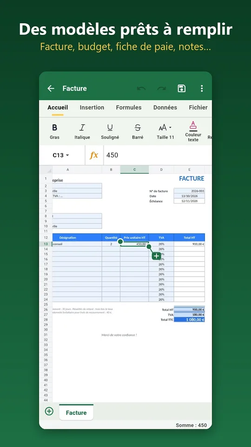Select row 44 header
Screen dimensions: 251x447
pyautogui.click(x=46, y=400)
